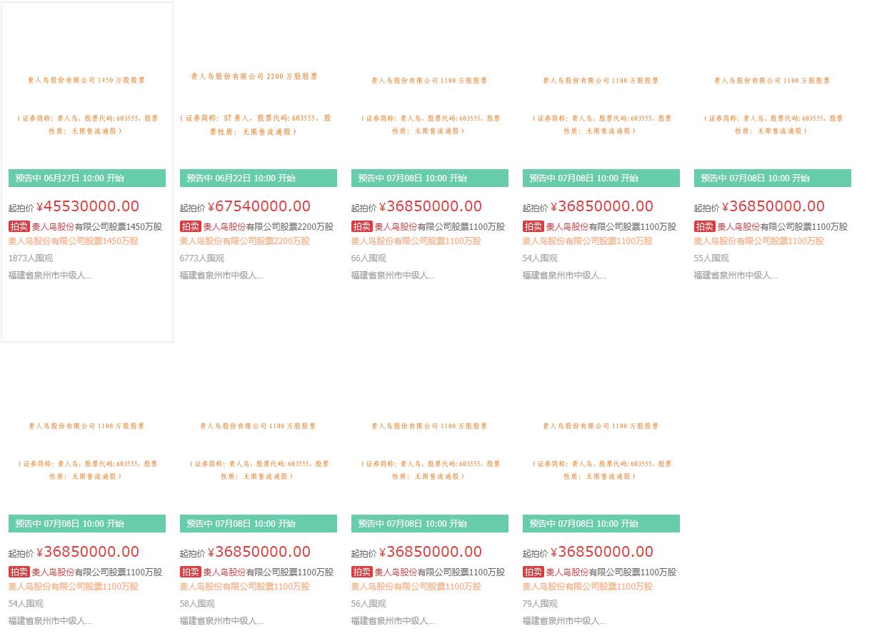This screenshot has height=636, width=872.
Task: Select the ¥36850000.00 price on the 66人围观 listing
Action: (x=431, y=206)
